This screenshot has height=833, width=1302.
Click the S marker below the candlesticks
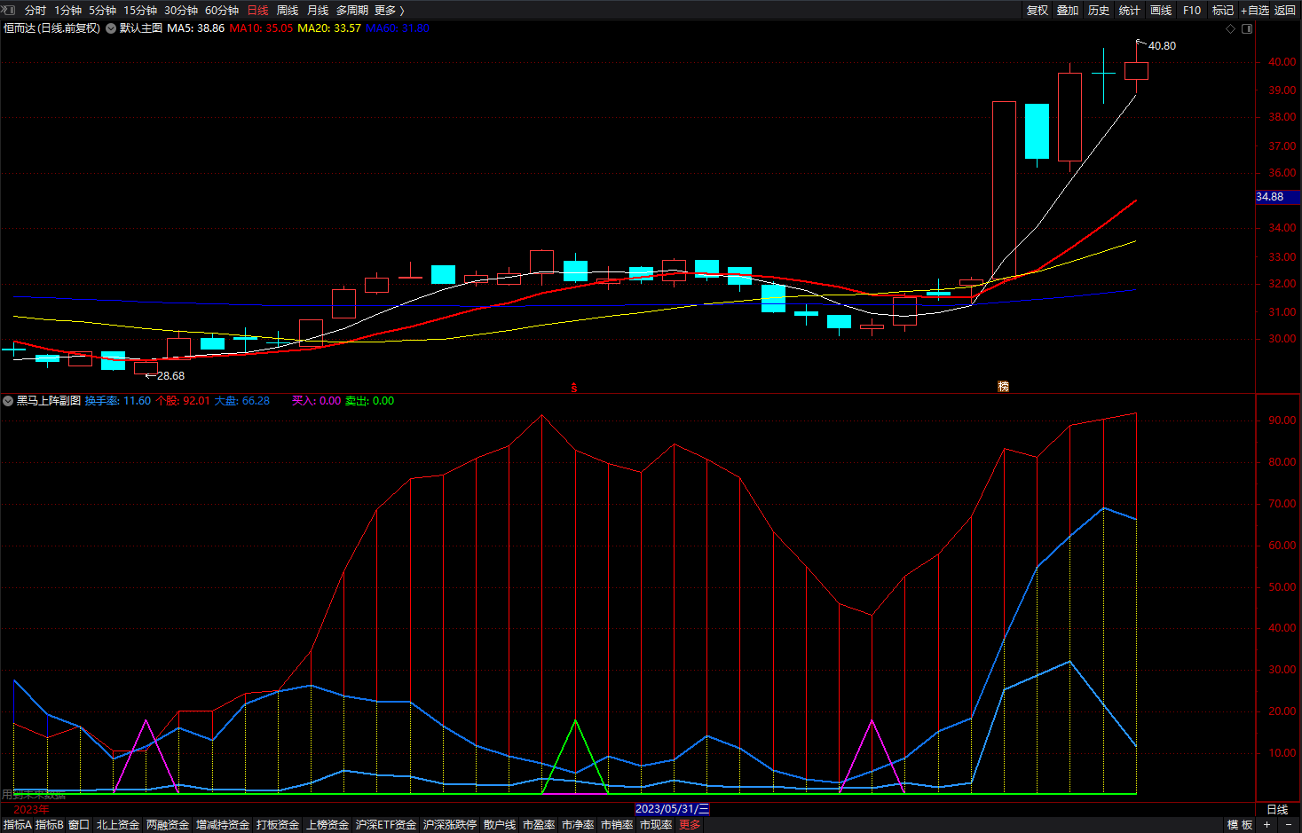point(574,388)
